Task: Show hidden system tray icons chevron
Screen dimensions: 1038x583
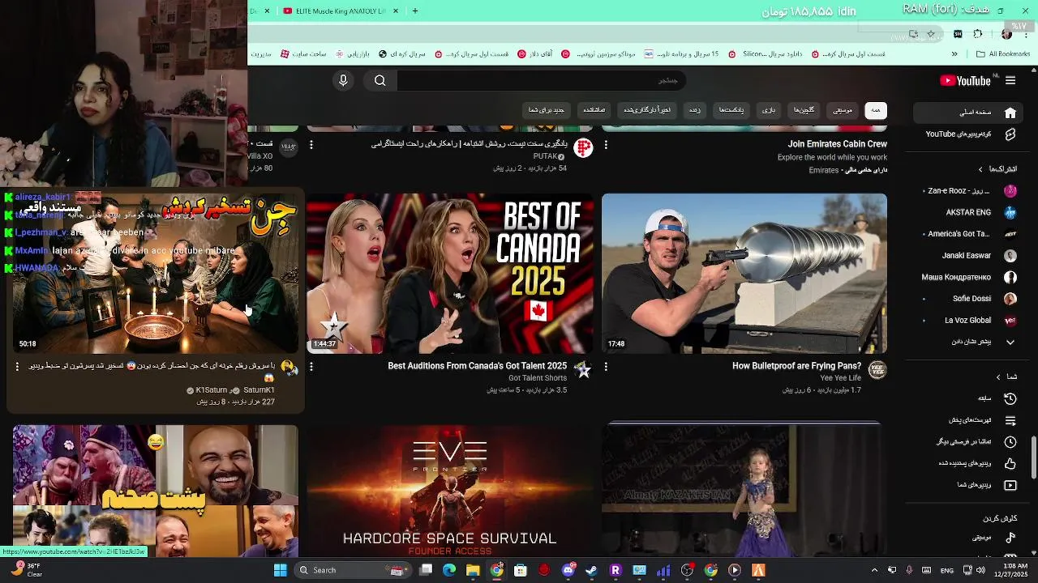Action: [874, 570]
